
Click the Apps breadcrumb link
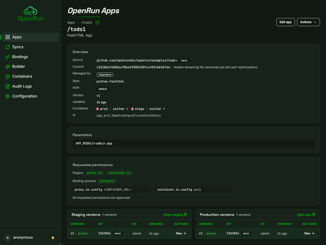click(x=71, y=23)
